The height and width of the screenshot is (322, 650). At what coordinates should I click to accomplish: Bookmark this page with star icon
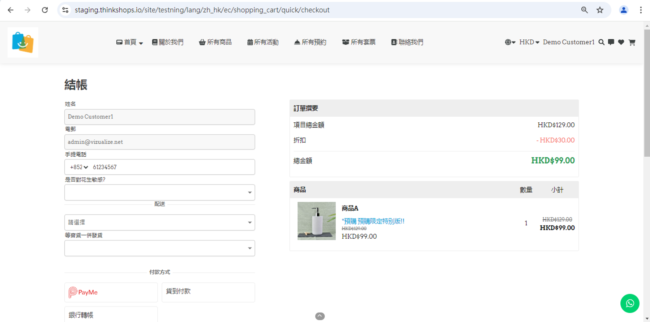point(600,10)
